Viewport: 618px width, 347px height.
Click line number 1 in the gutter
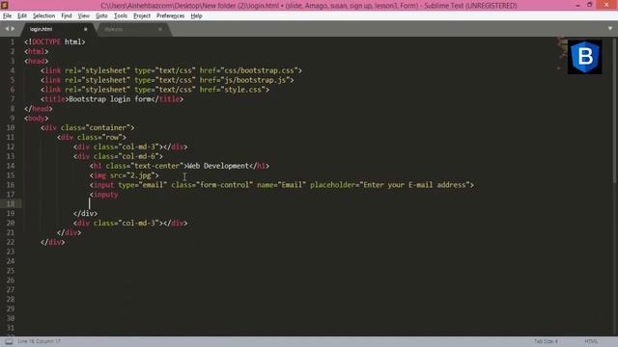13,41
